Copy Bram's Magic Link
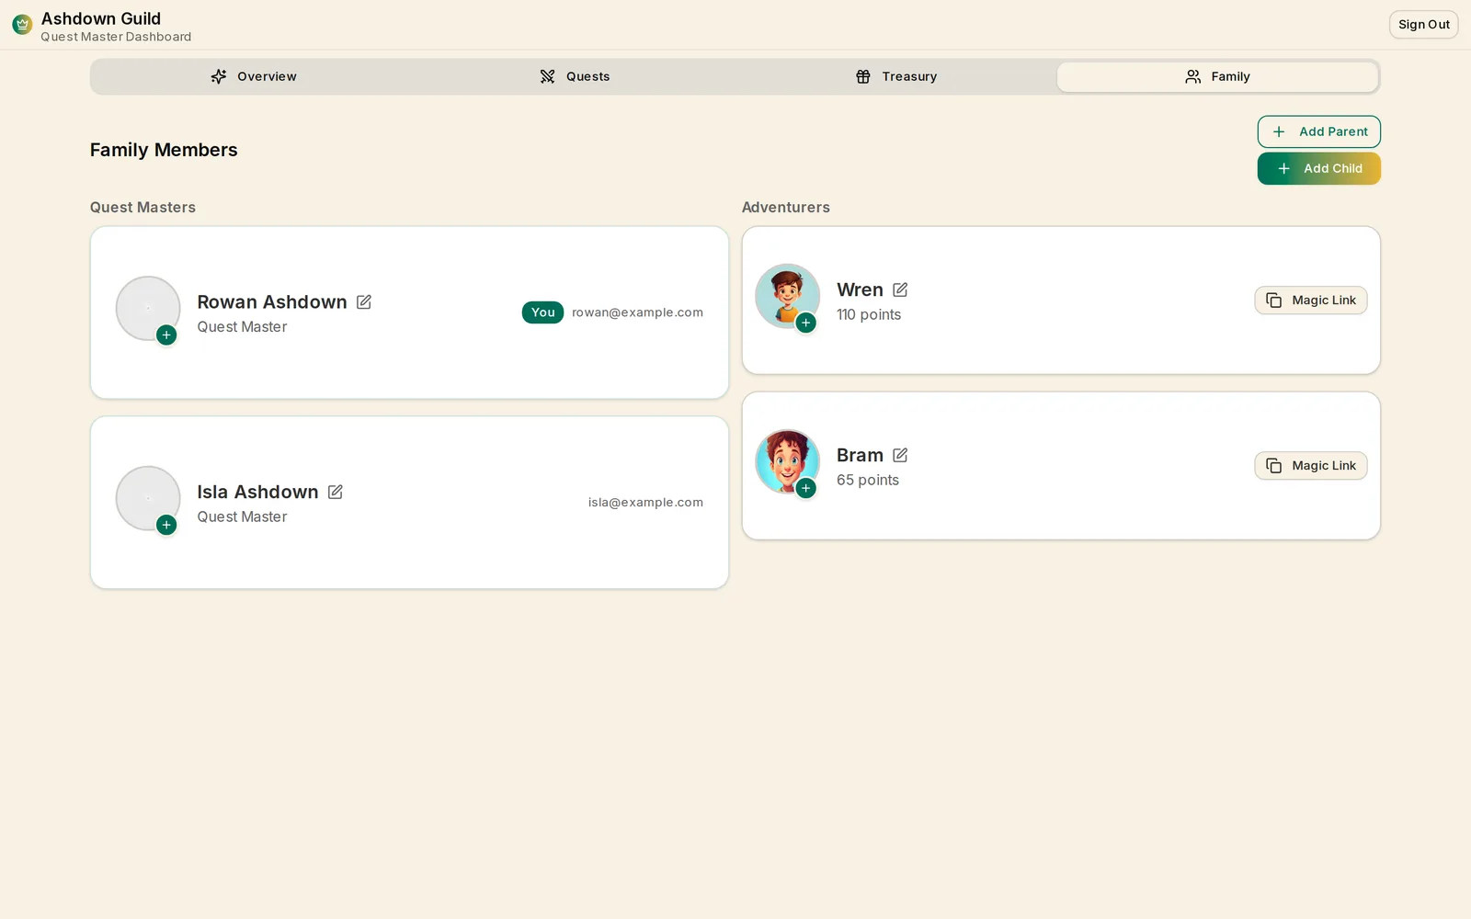Viewport: 1471px width, 919px height. coord(1311,466)
